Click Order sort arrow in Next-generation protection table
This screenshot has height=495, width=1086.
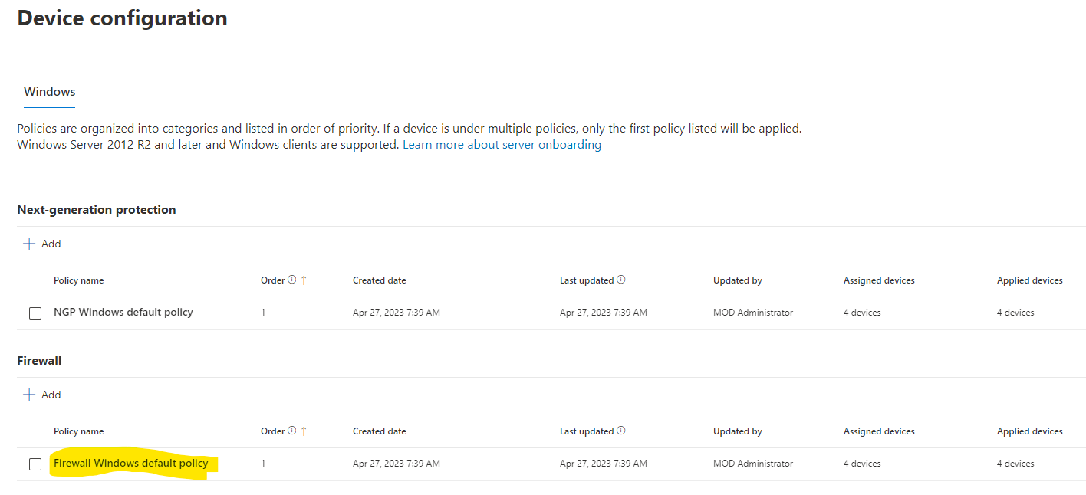(304, 280)
